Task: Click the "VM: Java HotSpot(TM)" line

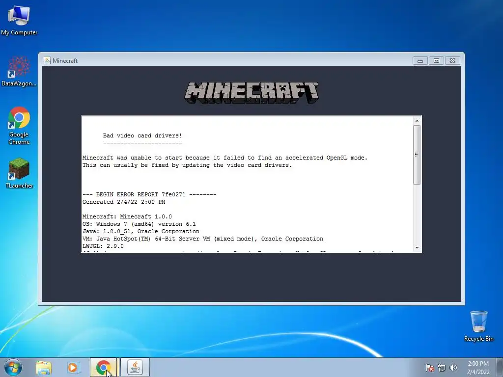Action: point(203,239)
